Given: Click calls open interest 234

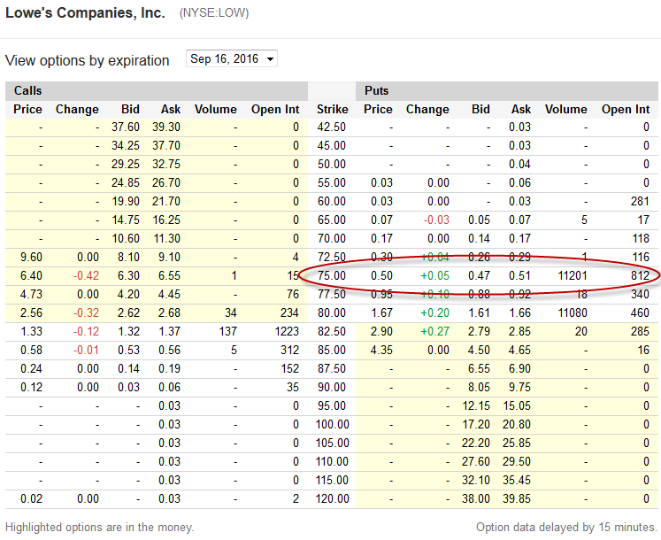Looking at the screenshot, I should pyautogui.click(x=289, y=312).
